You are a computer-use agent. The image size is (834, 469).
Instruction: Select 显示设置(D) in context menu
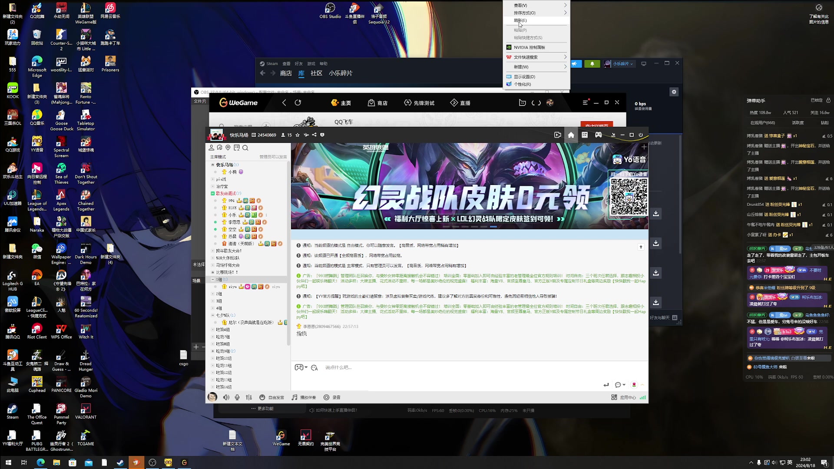click(x=537, y=76)
